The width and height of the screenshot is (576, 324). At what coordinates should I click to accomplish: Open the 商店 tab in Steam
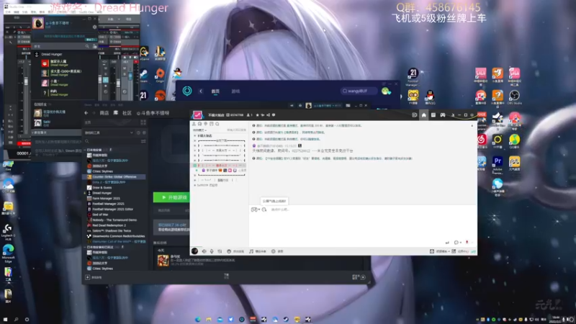[x=104, y=113]
